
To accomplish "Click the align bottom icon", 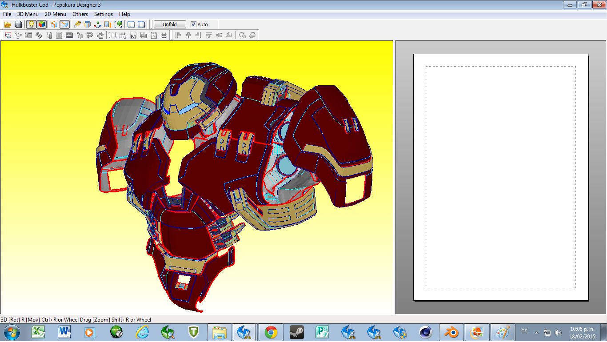I will [x=229, y=35].
